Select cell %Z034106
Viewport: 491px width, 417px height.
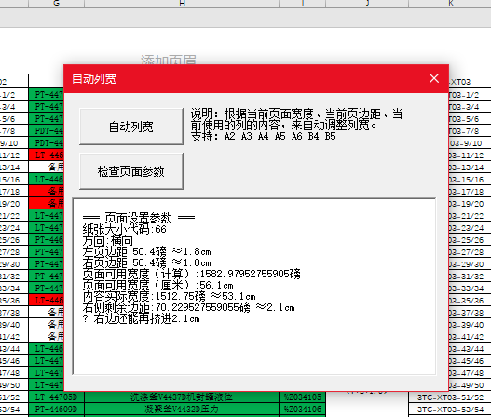tap(303, 410)
